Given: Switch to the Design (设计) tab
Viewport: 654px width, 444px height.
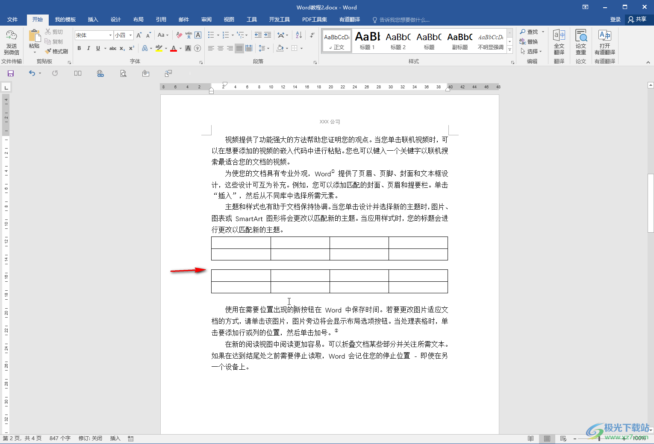Looking at the screenshot, I should [x=115, y=20].
